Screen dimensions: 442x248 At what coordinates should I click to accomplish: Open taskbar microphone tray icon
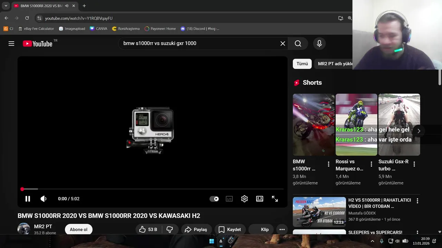(x=382, y=241)
